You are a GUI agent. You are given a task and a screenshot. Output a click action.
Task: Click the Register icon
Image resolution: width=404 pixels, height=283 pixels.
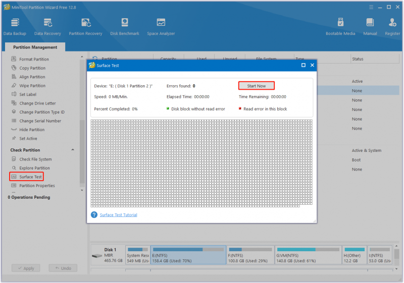tap(392, 27)
